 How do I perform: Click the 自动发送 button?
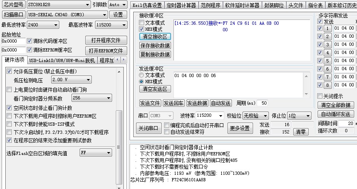(221, 103)
